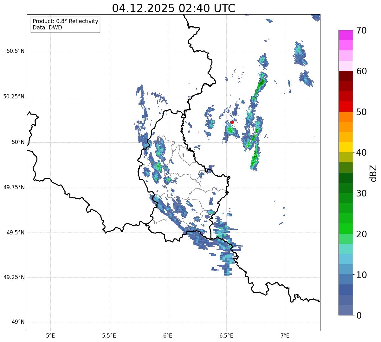Click the 60 label on the colorbar

(361, 71)
